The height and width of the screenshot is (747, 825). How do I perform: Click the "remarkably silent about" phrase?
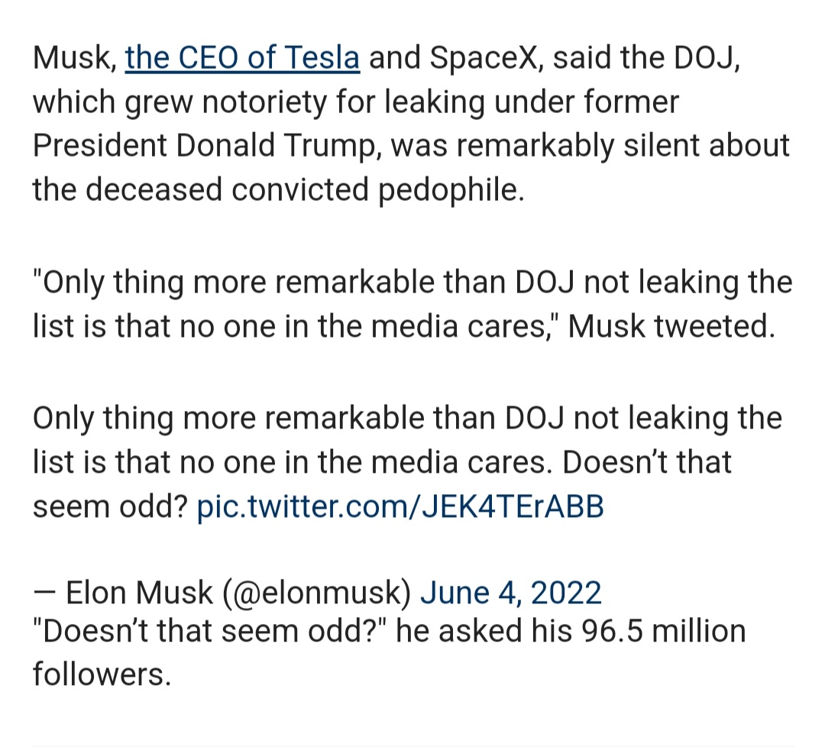click(x=623, y=146)
